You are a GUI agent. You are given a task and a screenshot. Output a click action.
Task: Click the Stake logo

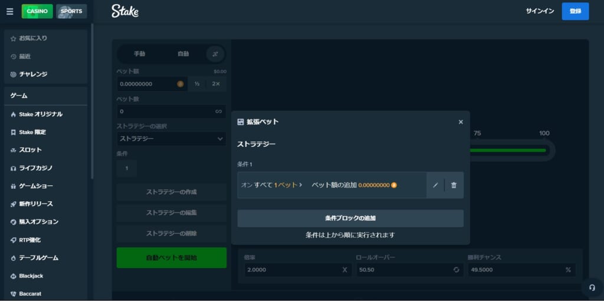point(125,11)
